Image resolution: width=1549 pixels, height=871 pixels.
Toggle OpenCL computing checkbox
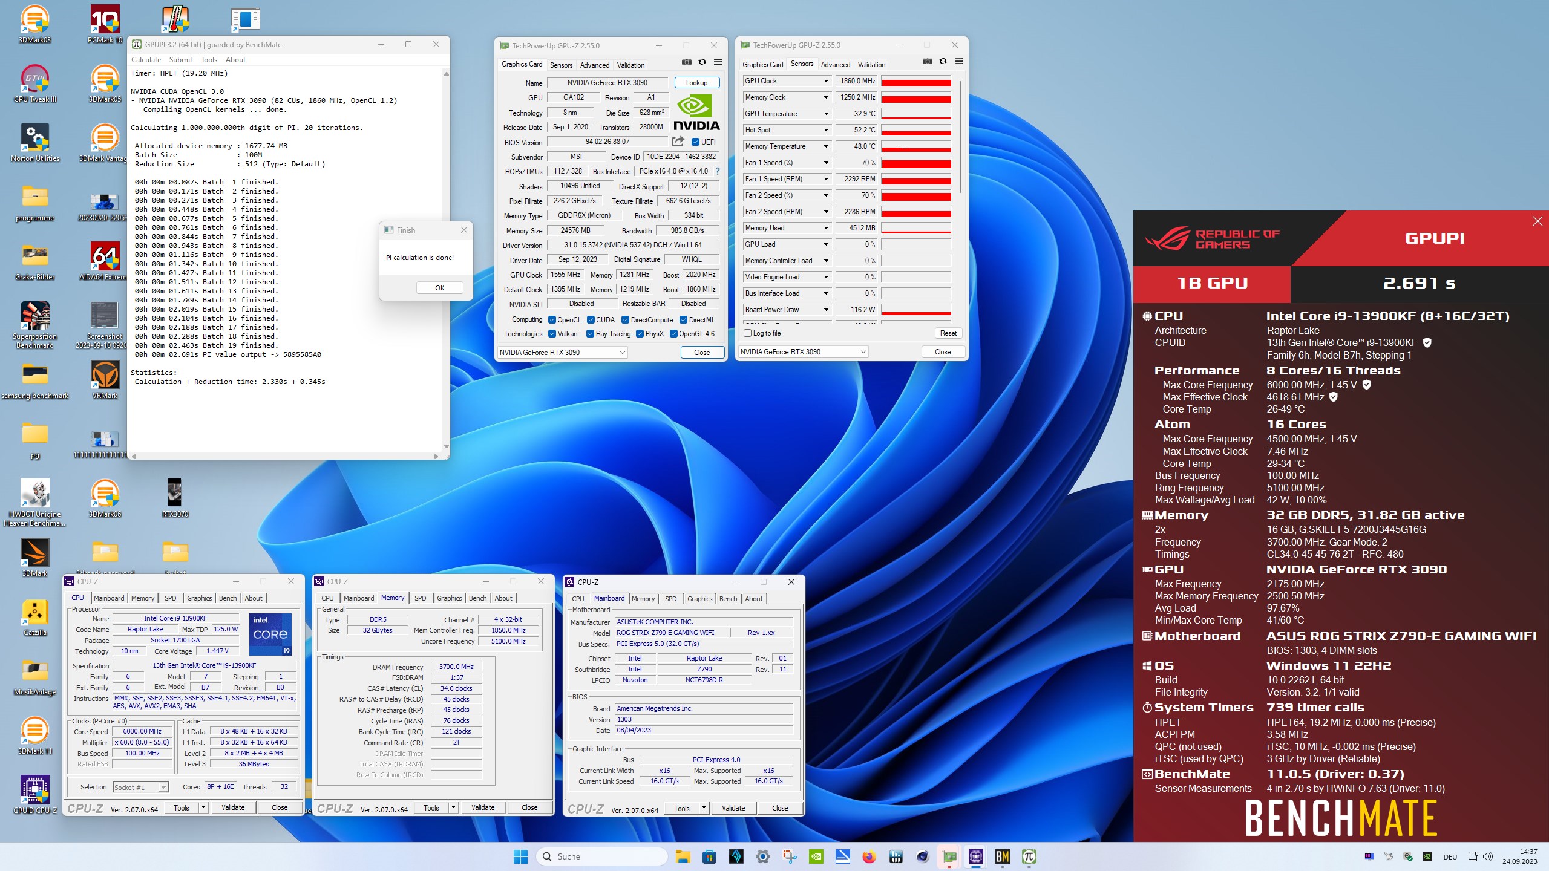point(552,320)
